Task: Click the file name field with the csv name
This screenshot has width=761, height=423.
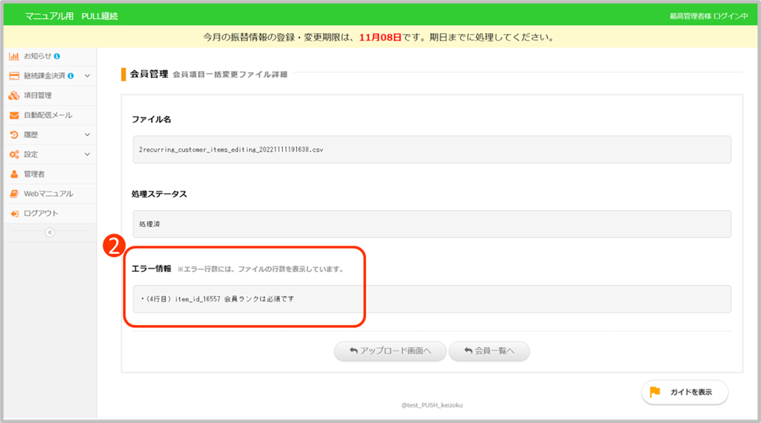Action: pos(431,150)
